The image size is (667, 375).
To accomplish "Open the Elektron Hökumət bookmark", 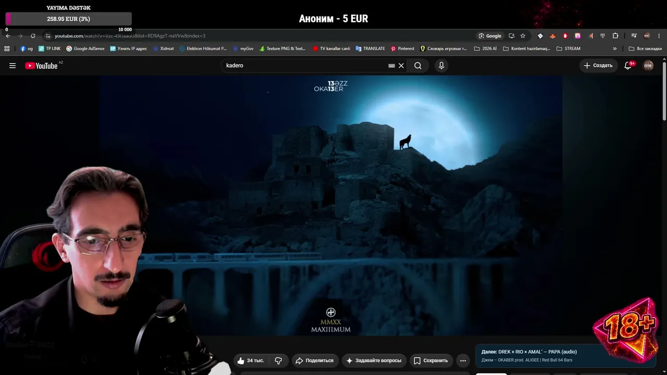I will 203,48.
